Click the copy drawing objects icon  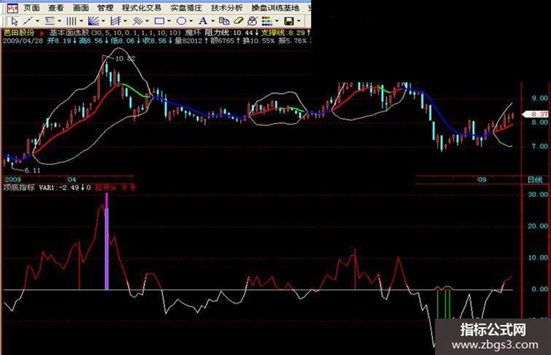click(224, 22)
